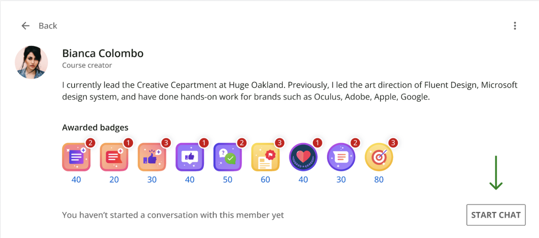Click the counter 2 on the first badge
539x238 pixels.
[x=90, y=143]
